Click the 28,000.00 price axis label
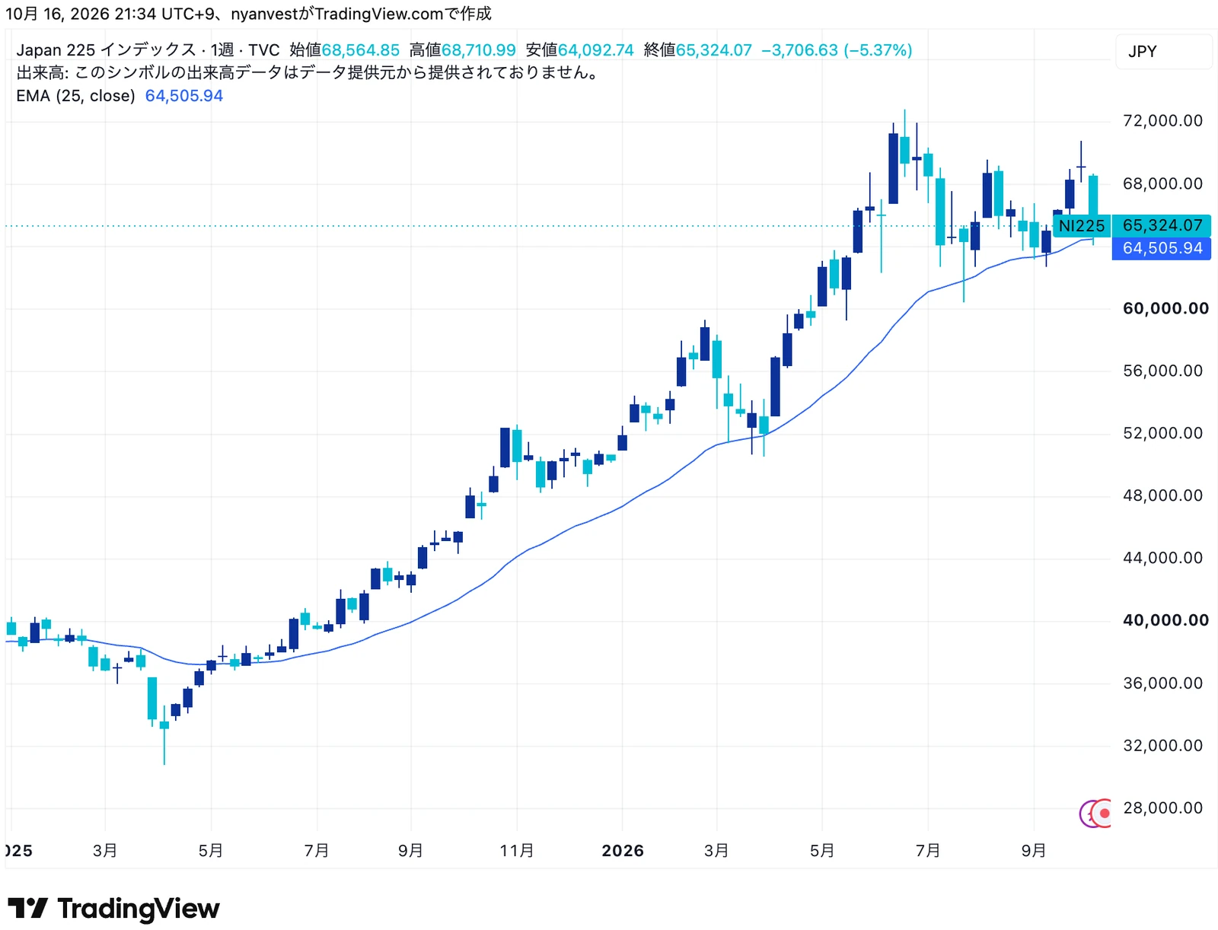1218x930 pixels. (1162, 808)
